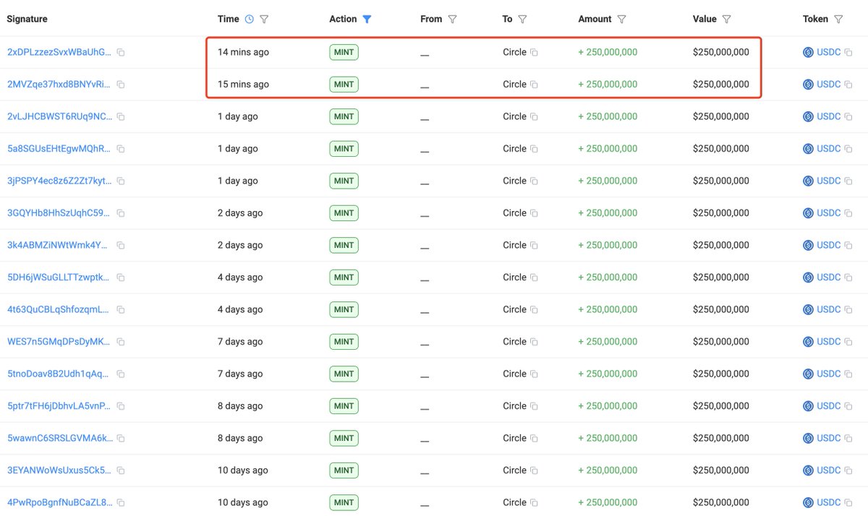
Task: Select the Time column header
Action: 229,18
